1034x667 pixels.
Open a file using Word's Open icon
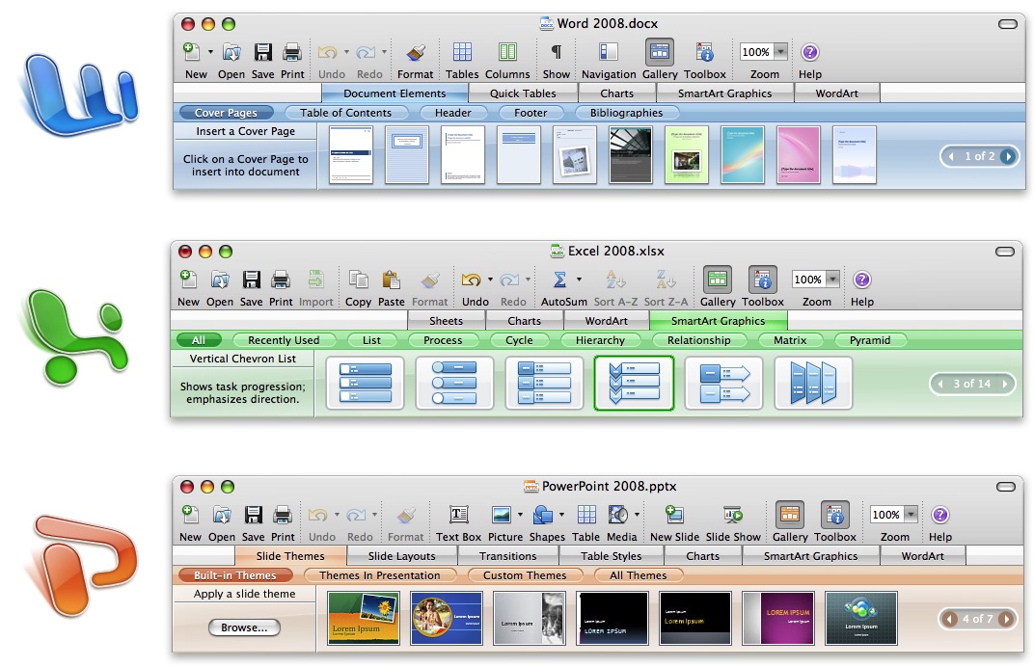tap(231, 52)
